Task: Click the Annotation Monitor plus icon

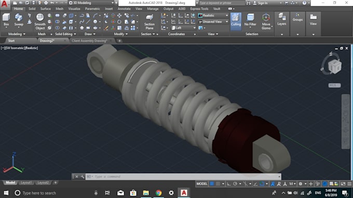Action: click(x=310, y=184)
